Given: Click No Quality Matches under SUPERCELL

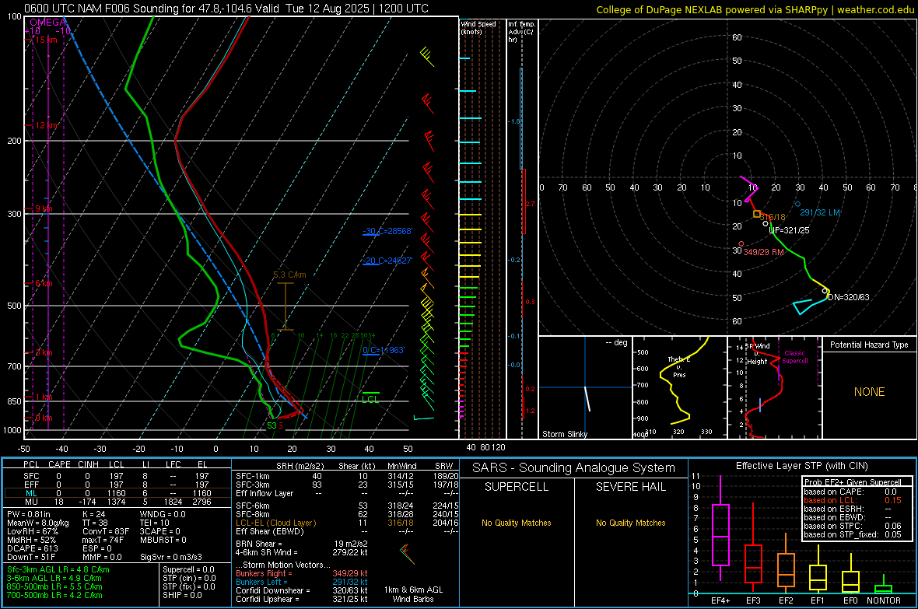Looking at the screenshot, I should click(517, 523).
